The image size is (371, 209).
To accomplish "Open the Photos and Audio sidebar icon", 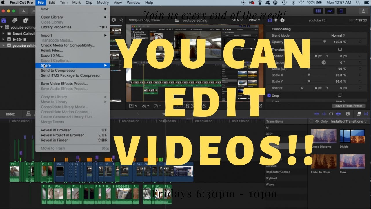I will [15, 20].
